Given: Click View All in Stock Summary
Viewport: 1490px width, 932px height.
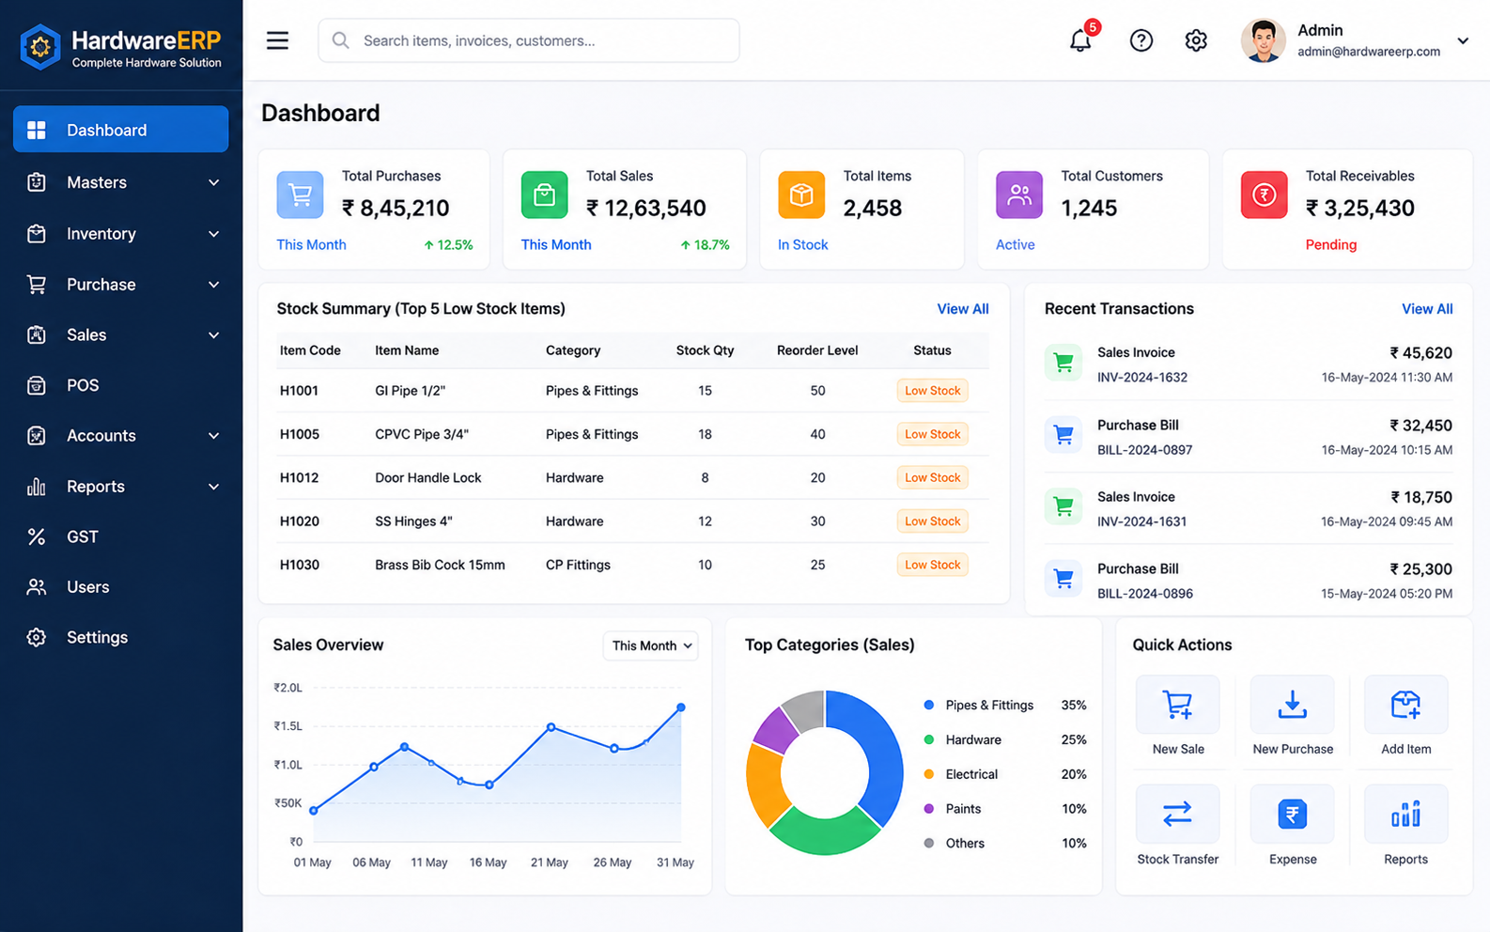Looking at the screenshot, I should coord(962,309).
